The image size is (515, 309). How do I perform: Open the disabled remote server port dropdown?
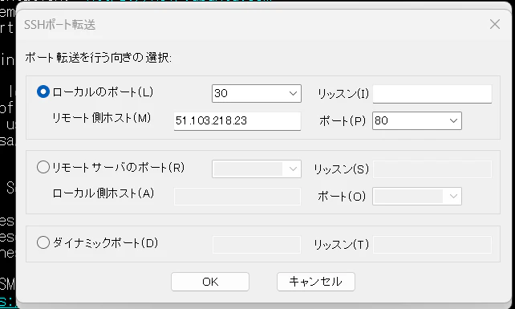tap(257, 169)
